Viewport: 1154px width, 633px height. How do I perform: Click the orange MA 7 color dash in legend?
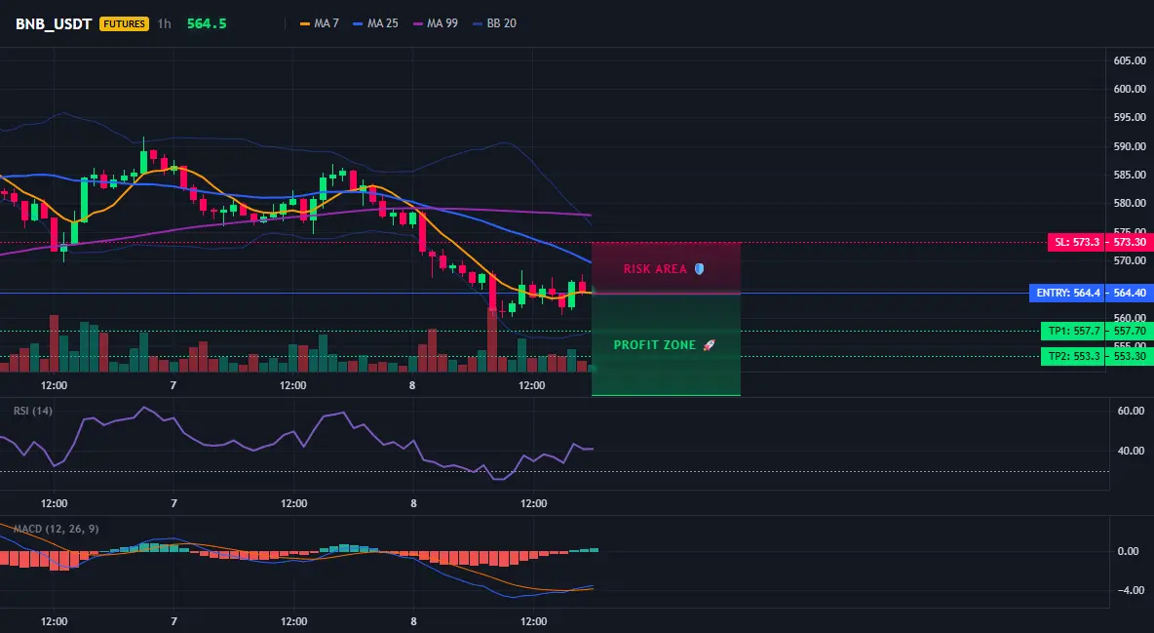pyautogui.click(x=305, y=23)
